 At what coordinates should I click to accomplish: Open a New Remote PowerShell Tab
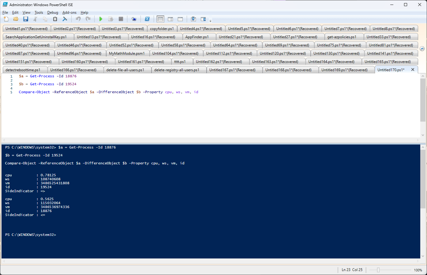pyautogui.click(x=134, y=19)
